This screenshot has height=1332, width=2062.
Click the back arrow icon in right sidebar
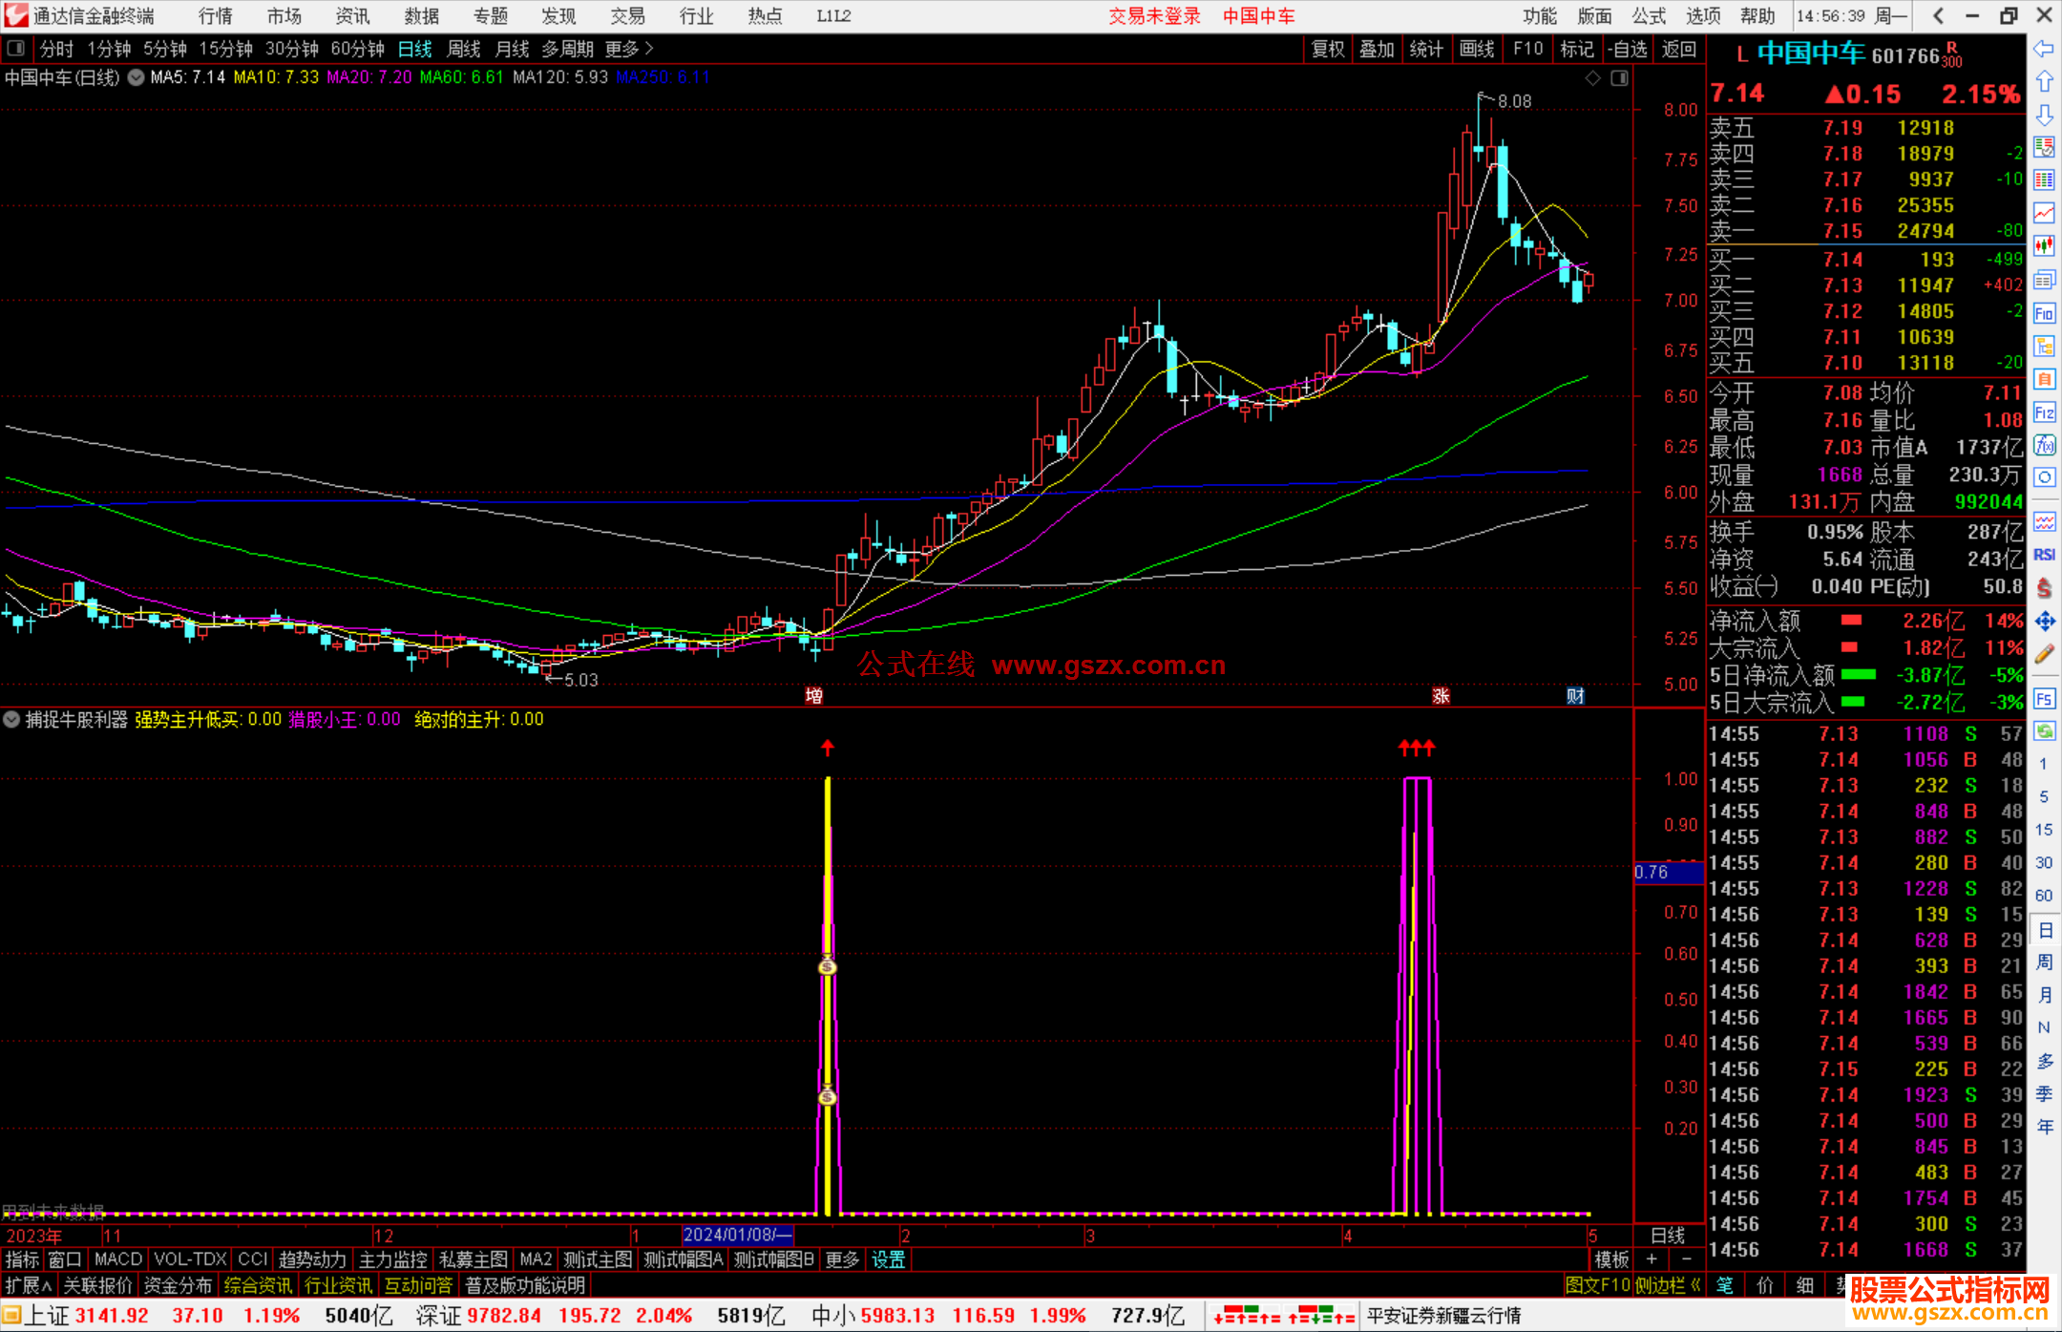click(2044, 49)
